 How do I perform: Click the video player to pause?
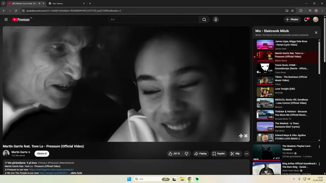coord(126,84)
